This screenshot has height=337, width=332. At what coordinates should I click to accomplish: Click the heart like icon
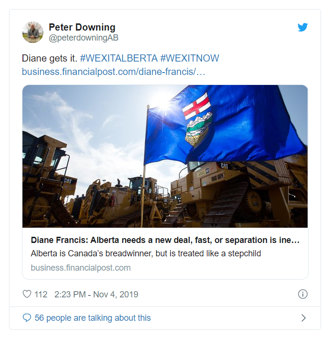(27, 294)
